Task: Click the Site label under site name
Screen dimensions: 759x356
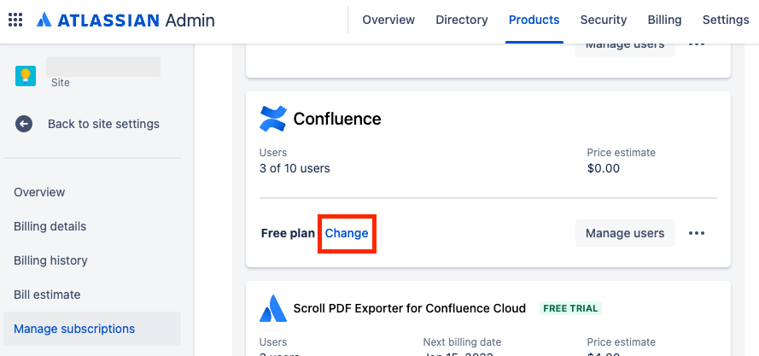Action: point(61,83)
